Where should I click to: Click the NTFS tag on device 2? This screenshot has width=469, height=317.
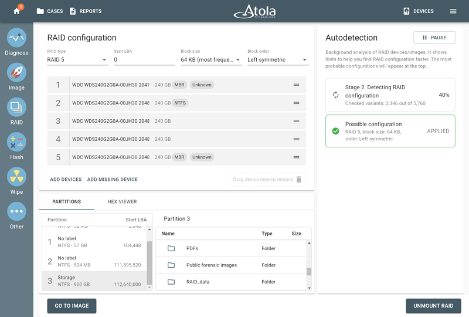tap(180, 103)
